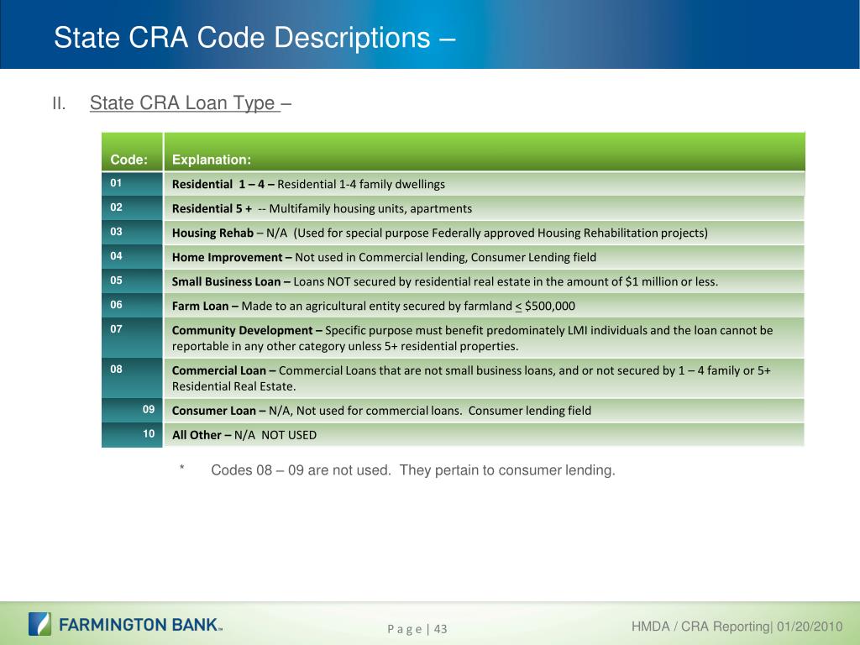This screenshot has height=645, width=860.
Task: Select code cell '08'
Action: 132,378
